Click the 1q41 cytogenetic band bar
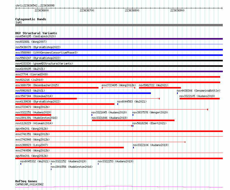 (x=119, y=25)
